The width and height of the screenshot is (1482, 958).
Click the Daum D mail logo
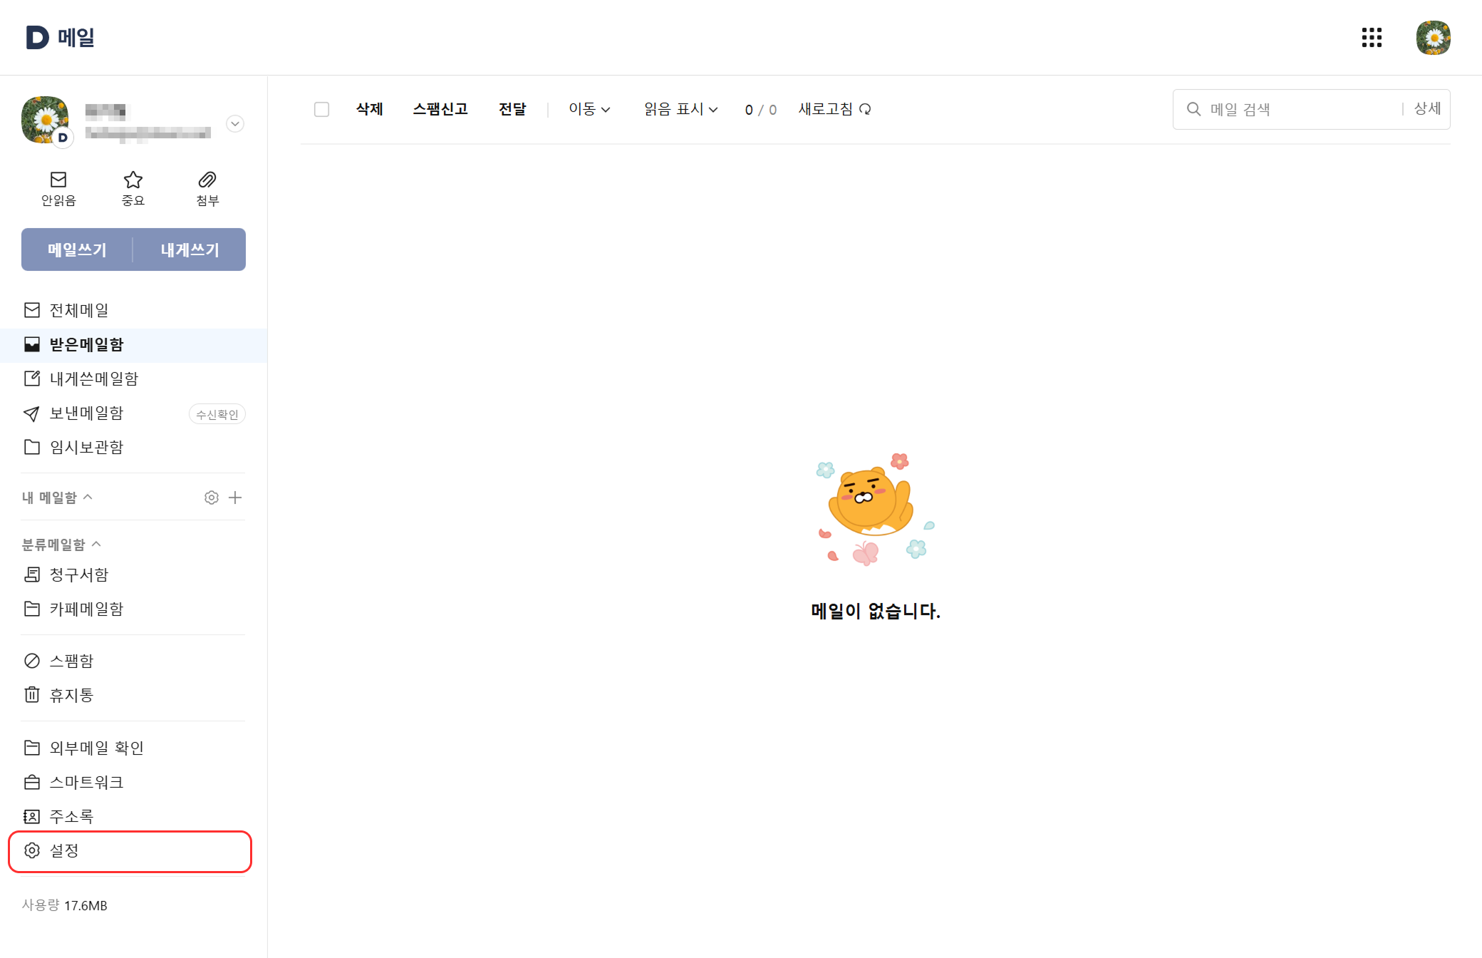pyautogui.click(x=61, y=37)
